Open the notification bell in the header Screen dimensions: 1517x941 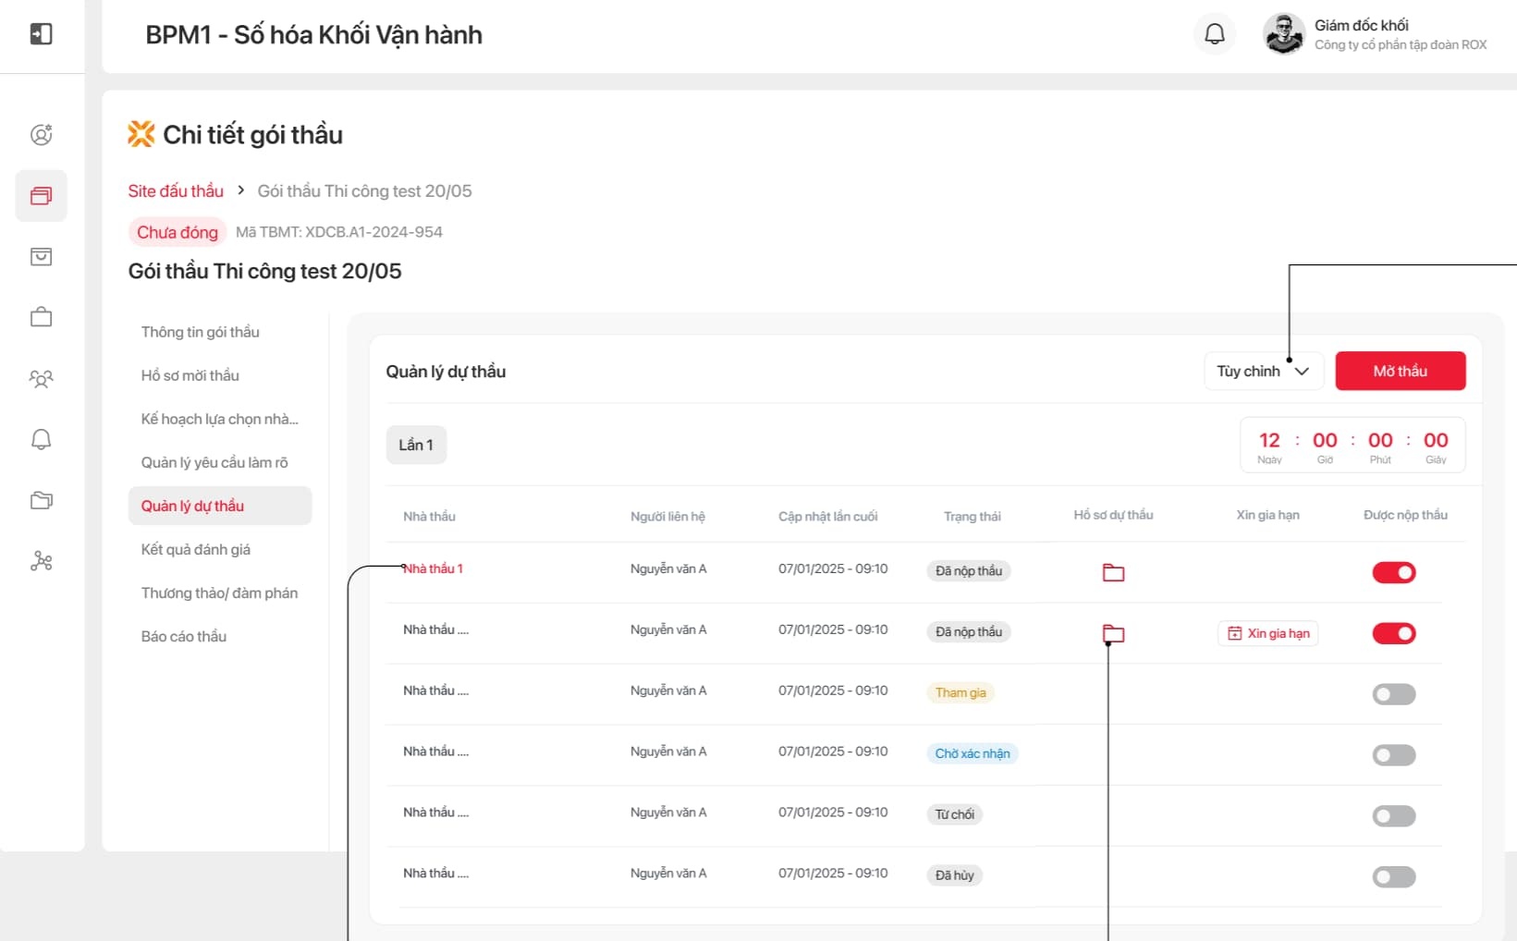[1214, 34]
